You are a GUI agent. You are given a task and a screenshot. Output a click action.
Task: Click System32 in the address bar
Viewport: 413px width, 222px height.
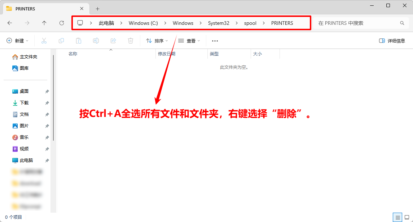click(219, 23)
